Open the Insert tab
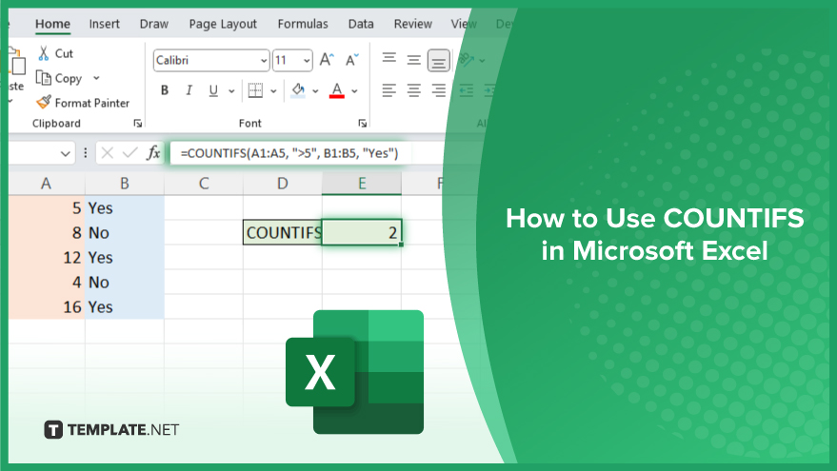837x471 pixels. point(104,24)
